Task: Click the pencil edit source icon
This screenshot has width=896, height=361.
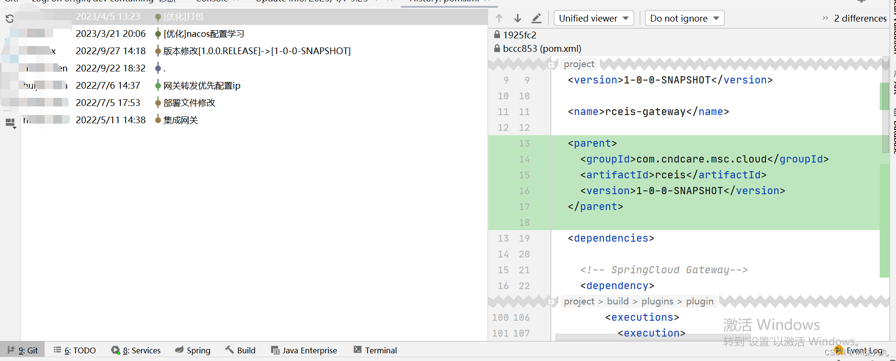Action: (536, 18)
